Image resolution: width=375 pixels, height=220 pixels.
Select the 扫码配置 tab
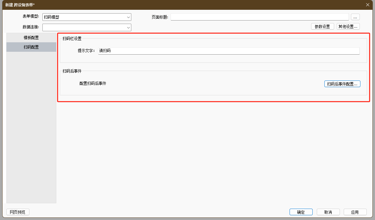pyautogui.click(x=31, y=47)
